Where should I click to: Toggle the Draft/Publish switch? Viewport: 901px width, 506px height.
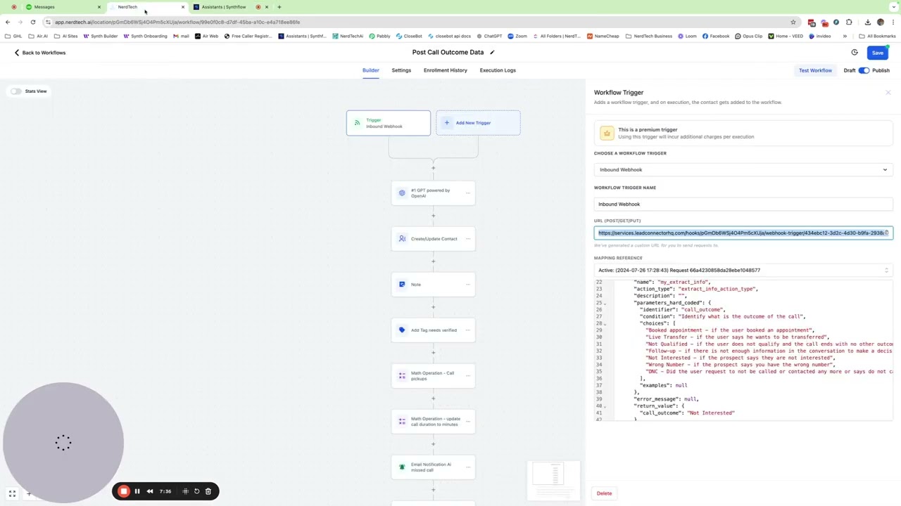864,70
